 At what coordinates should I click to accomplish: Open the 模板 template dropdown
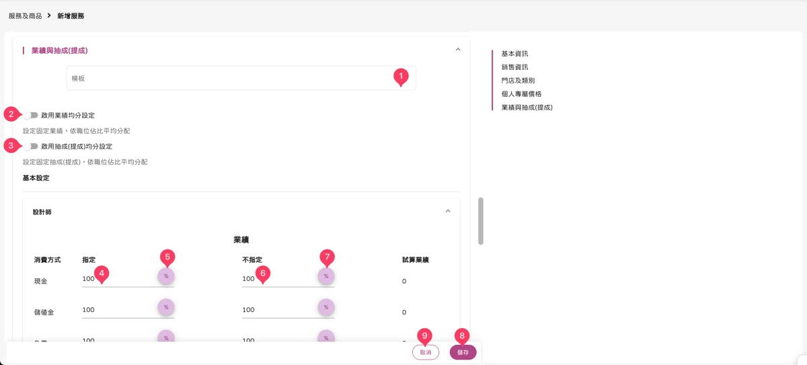coord(241,78)
